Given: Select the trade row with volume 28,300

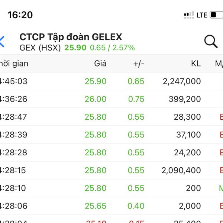Looking at the screenshot, I should (111, 117).
